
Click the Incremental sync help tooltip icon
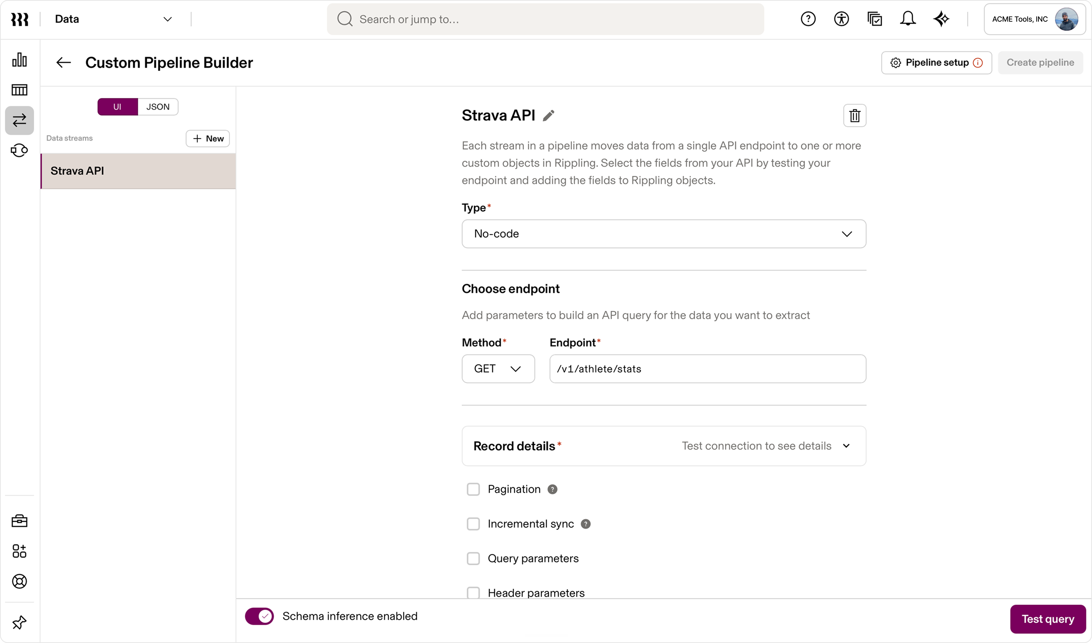pyautogui.click(x=586, y=524)
